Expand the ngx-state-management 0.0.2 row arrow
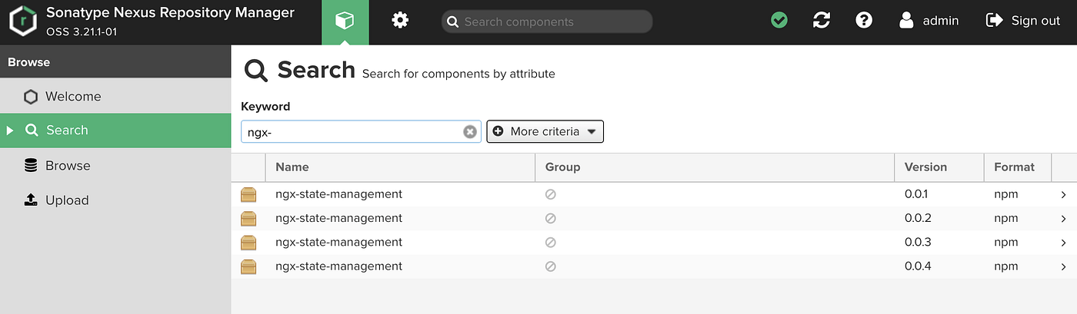This screenshot has height=314, width=1077. click(1064, 219)
